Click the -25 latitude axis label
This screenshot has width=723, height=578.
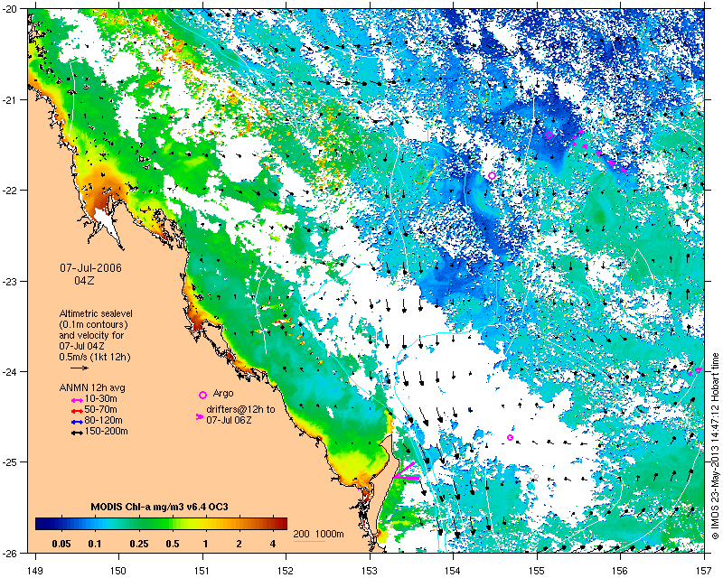click(x=10, y=462)
